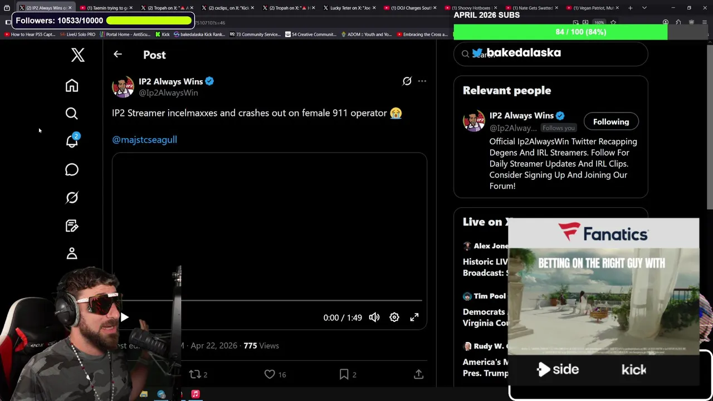Viewport: 713px width, 401px height.
Task: Open the Rudy W. live entry
Action: (x=486, y=360)
